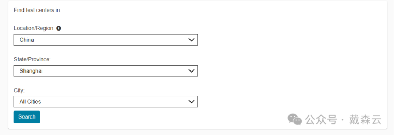Expand the State/Province combo box
Image resolution: width=394 pixels, height=135 pixels.
105,71
